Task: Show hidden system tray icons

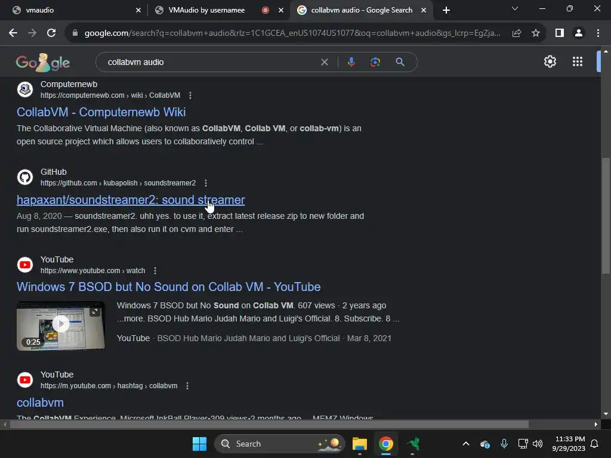Action: click(x=465, y=444)
